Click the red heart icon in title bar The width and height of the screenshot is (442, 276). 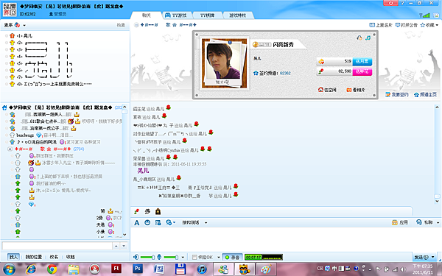click(390, 3)
